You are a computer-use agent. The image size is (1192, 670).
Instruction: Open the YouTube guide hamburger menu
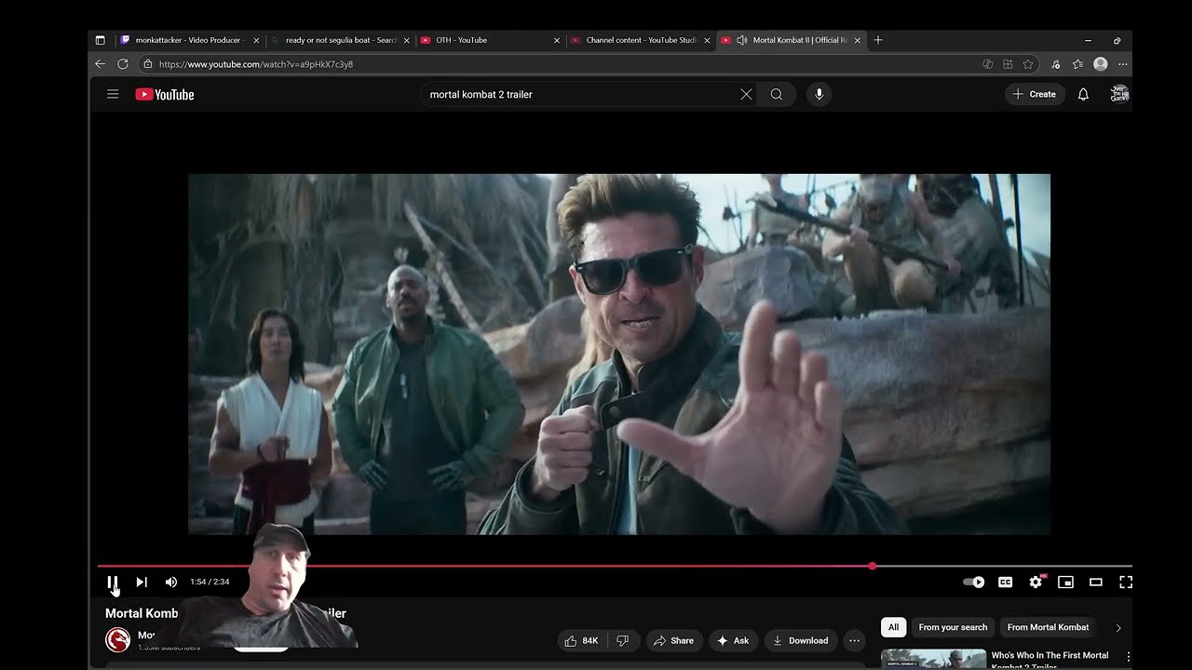tap(113, 94)
